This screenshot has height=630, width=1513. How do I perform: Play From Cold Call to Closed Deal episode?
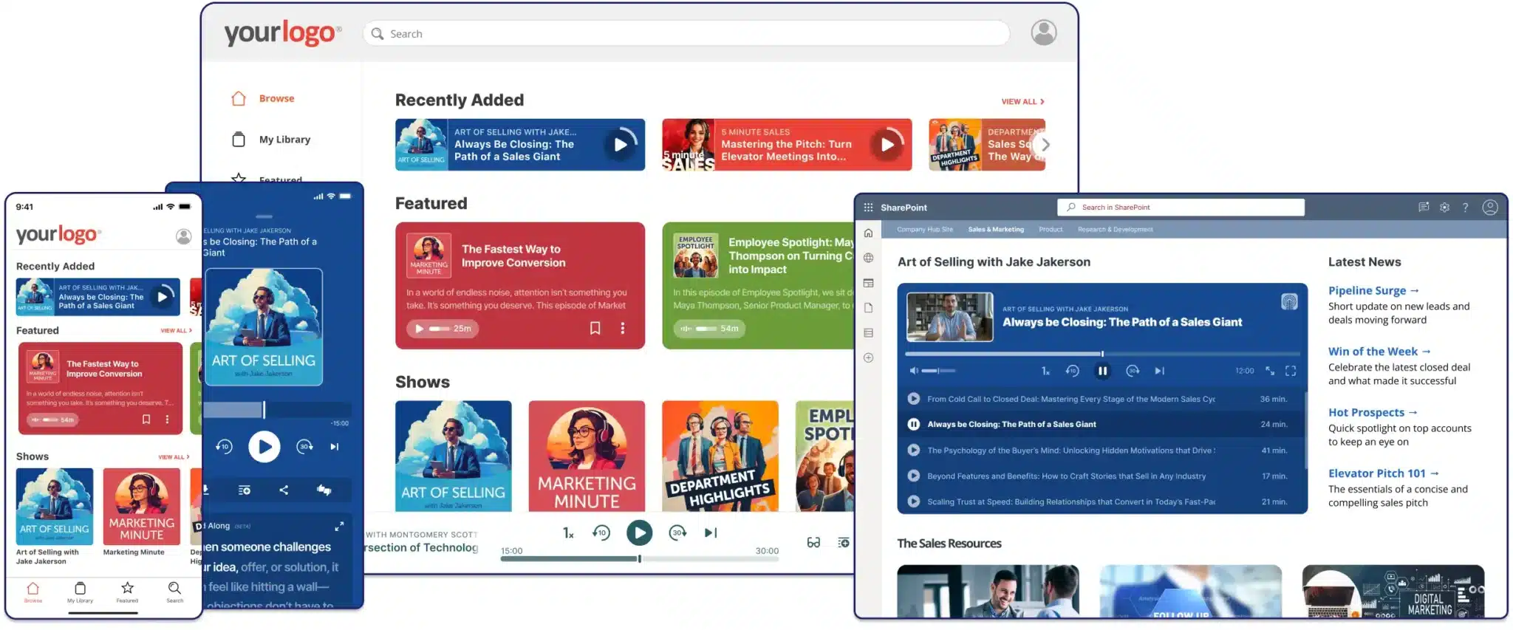[914, 399]
